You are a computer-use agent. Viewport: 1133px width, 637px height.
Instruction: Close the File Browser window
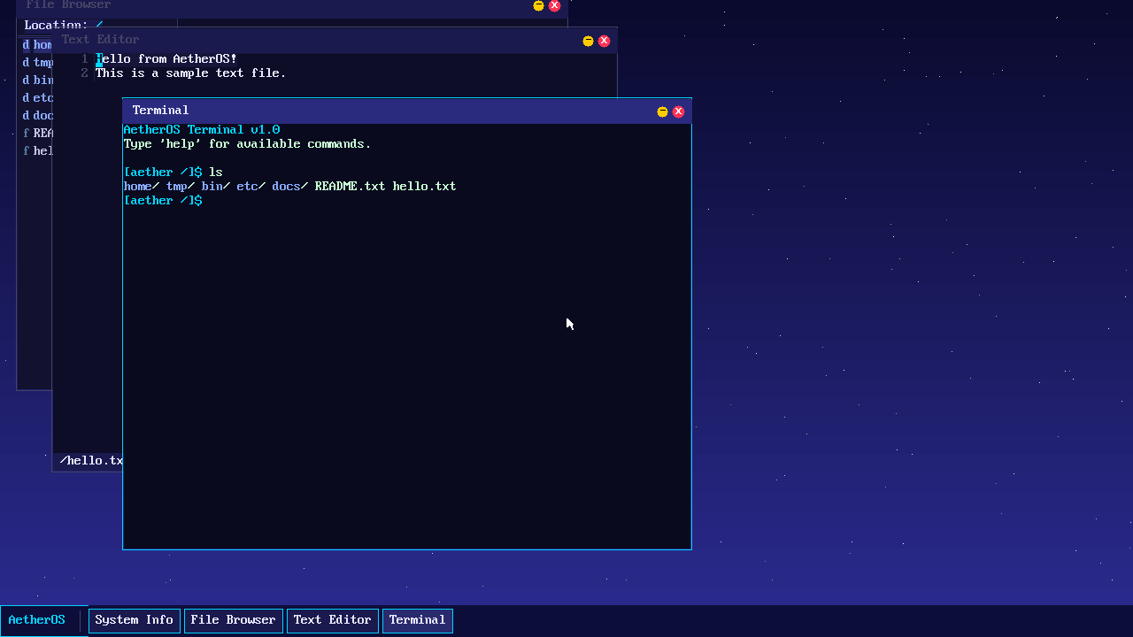click(x=554, y=5)
